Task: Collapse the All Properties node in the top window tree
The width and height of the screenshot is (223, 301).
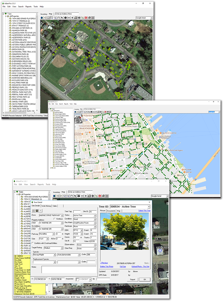Action: pyautogui.click(x=6, y=16)
